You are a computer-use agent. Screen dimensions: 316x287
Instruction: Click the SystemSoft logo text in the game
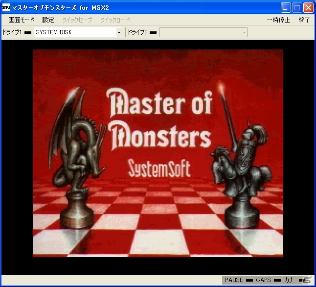(159, 168)
